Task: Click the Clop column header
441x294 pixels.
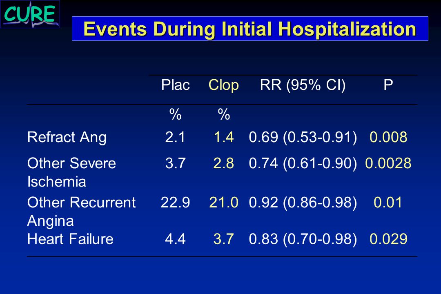Action: pos(224,85)
